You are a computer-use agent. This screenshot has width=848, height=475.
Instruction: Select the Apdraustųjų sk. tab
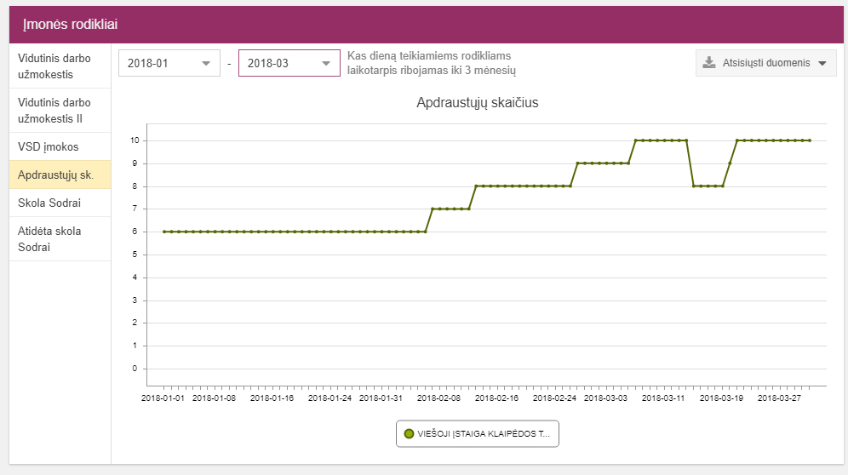coord(55,175)
